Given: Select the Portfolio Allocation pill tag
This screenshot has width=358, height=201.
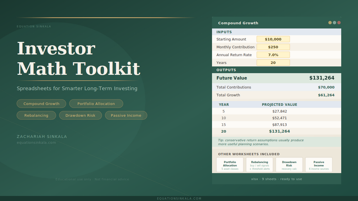Looking at the screenshot, I should (96, 104).
